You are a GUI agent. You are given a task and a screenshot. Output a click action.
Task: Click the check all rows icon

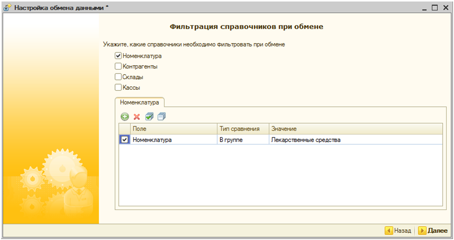click(149, 117)
